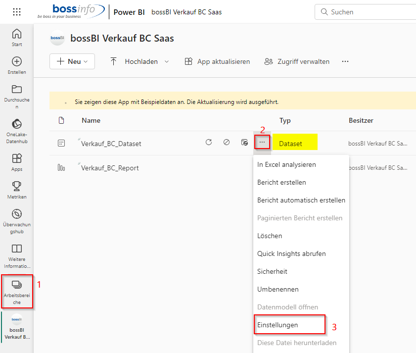The width and height of the screenshot is (416, 353).
Task: Refresh the Verkauf_BC_Dataset now
Action: click(209, 143)
